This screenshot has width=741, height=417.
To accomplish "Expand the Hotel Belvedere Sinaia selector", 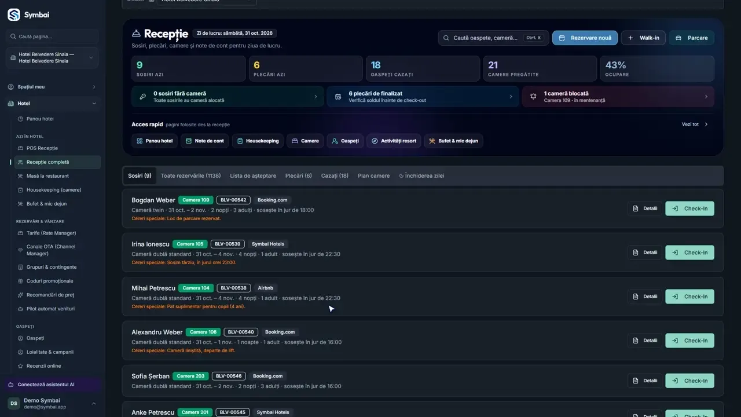I will [x=52, y=57].
